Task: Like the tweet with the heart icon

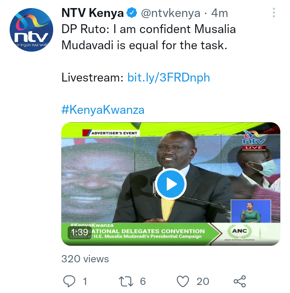Action: coord(183,281)
